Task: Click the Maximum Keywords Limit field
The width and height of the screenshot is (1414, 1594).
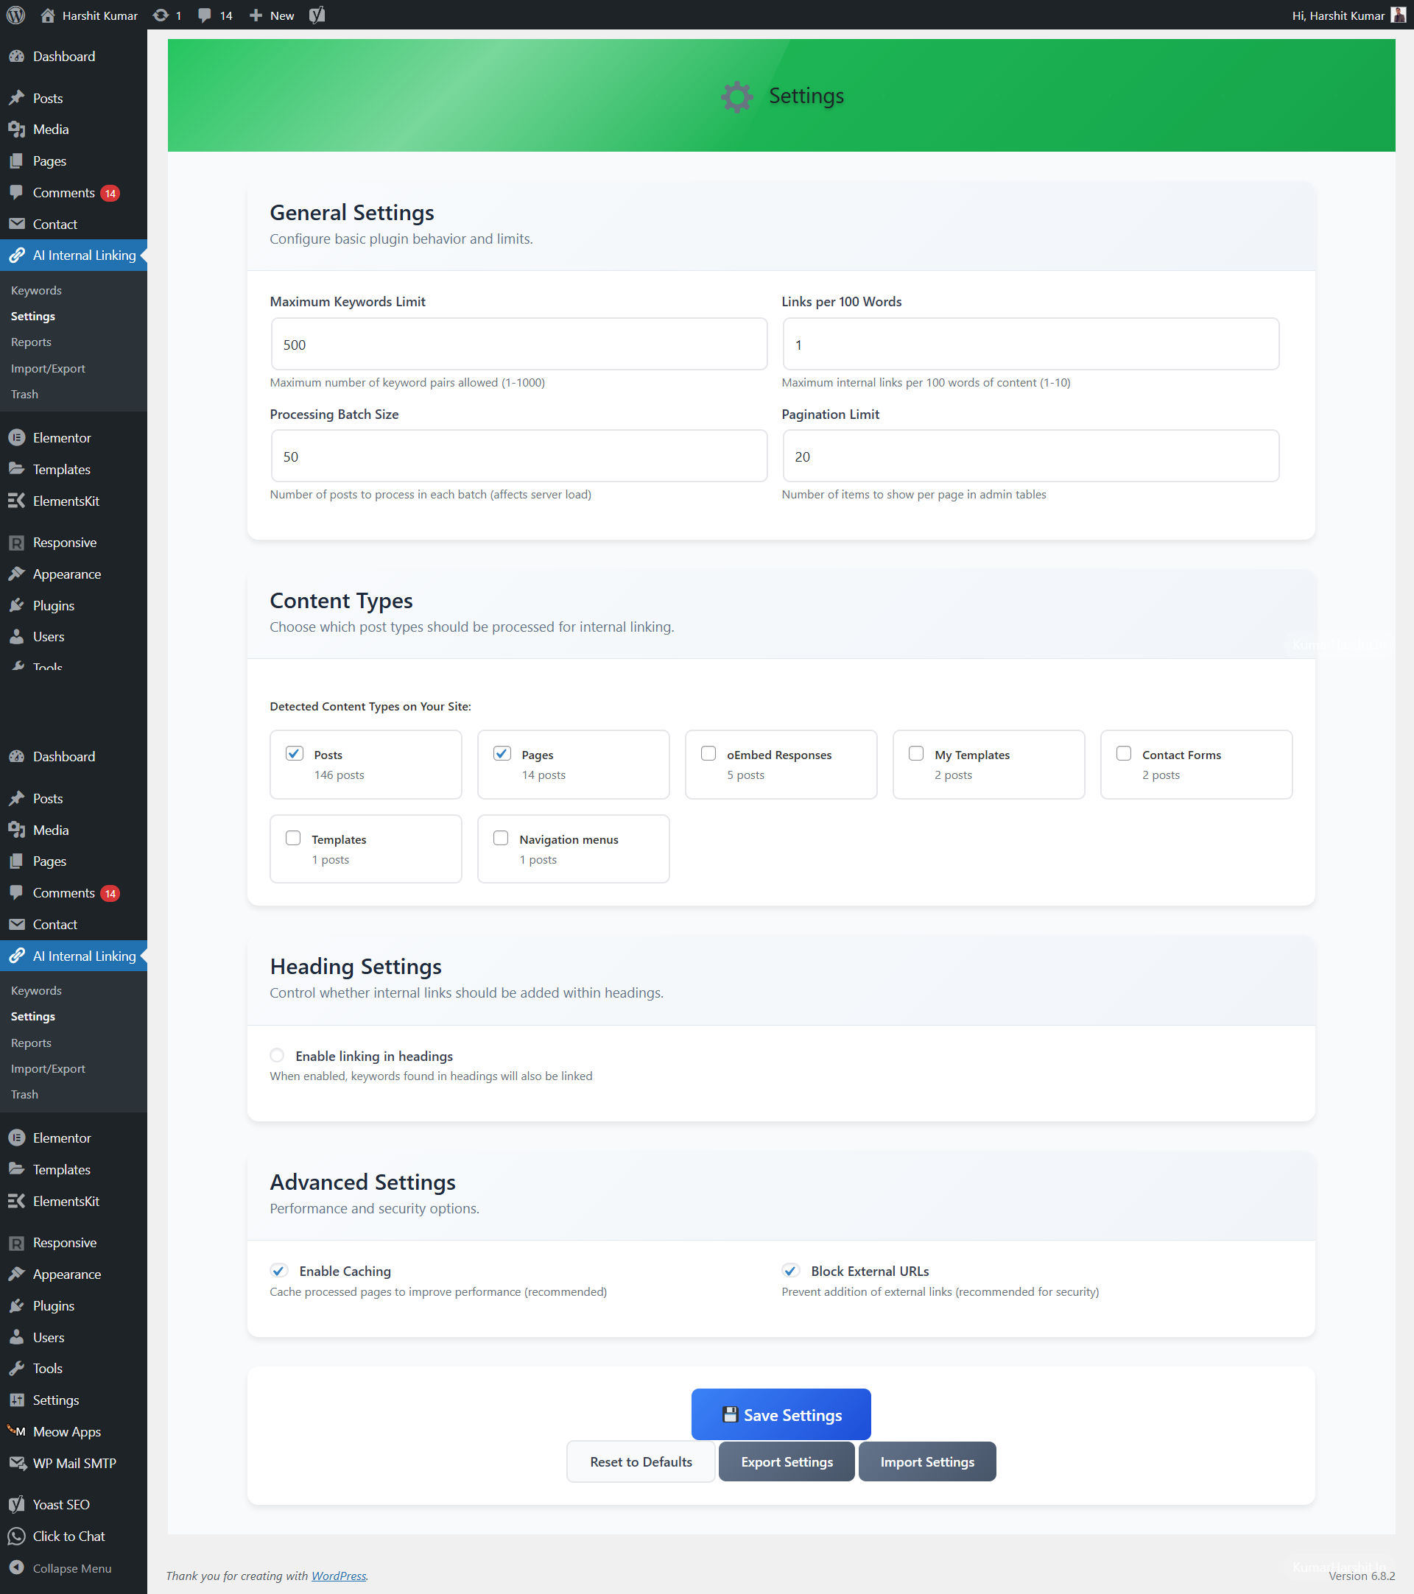Action: pyautogui.click(x=518, y=344)
